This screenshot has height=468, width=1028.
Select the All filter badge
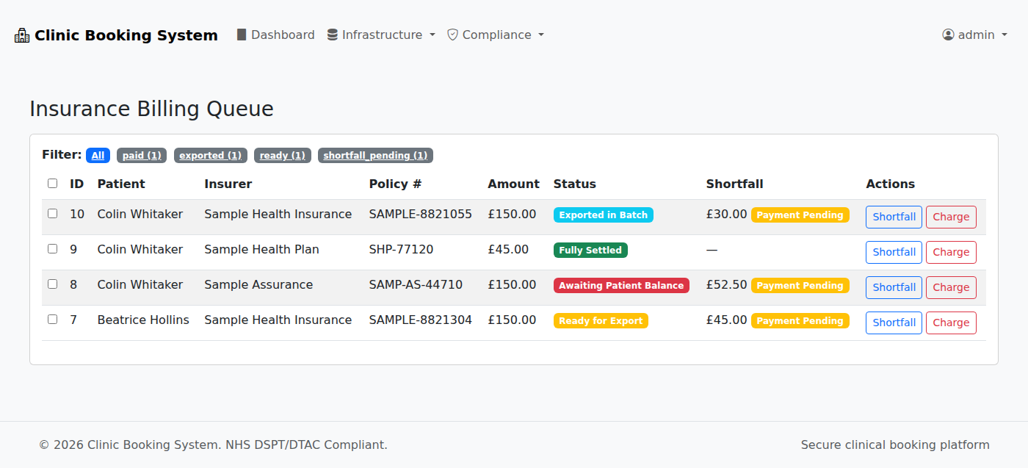(x=98, y=156)
